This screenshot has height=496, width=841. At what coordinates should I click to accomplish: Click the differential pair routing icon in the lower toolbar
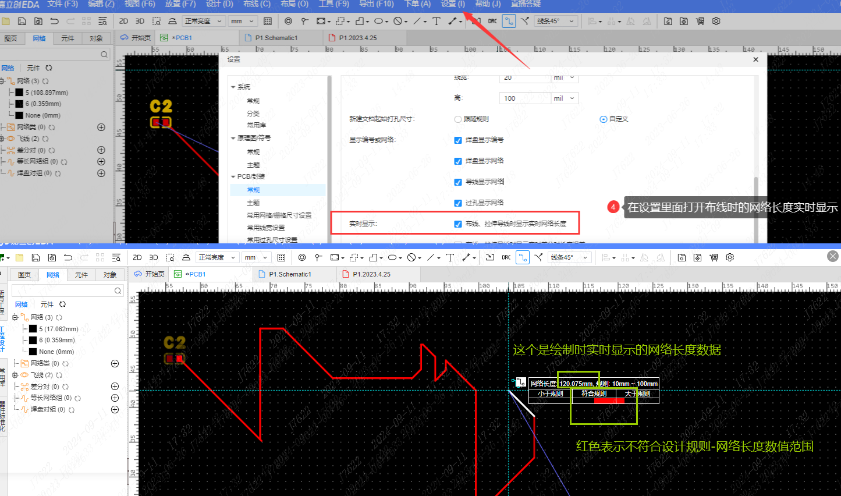point(538,257)
